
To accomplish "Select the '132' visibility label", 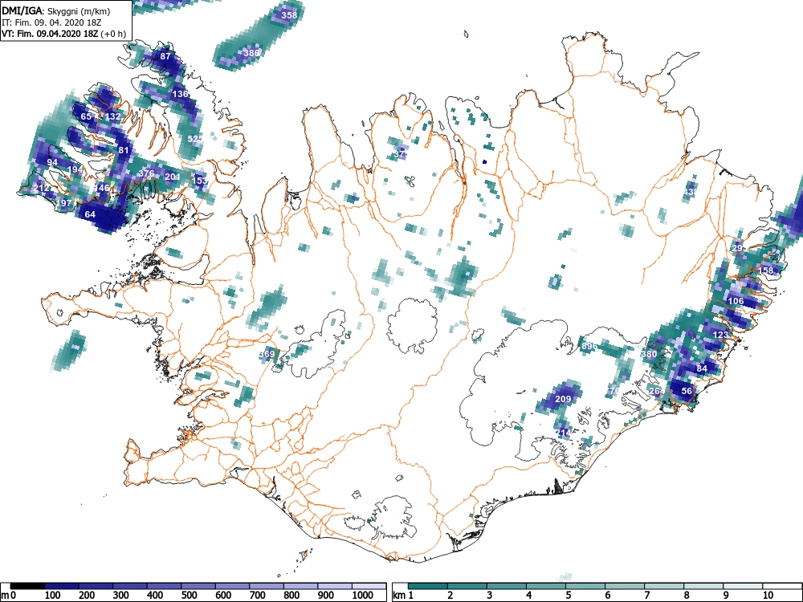I will [112, 116].
